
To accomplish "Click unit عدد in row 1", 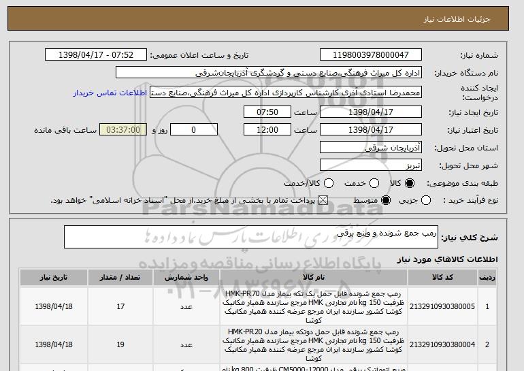I will click(186, 306).
